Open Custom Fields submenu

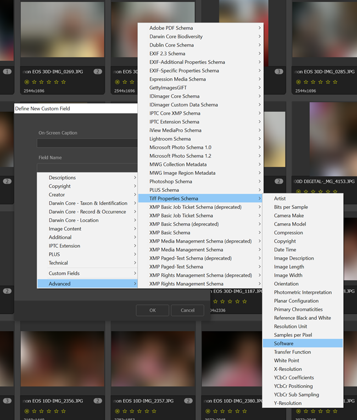(87, 273)
